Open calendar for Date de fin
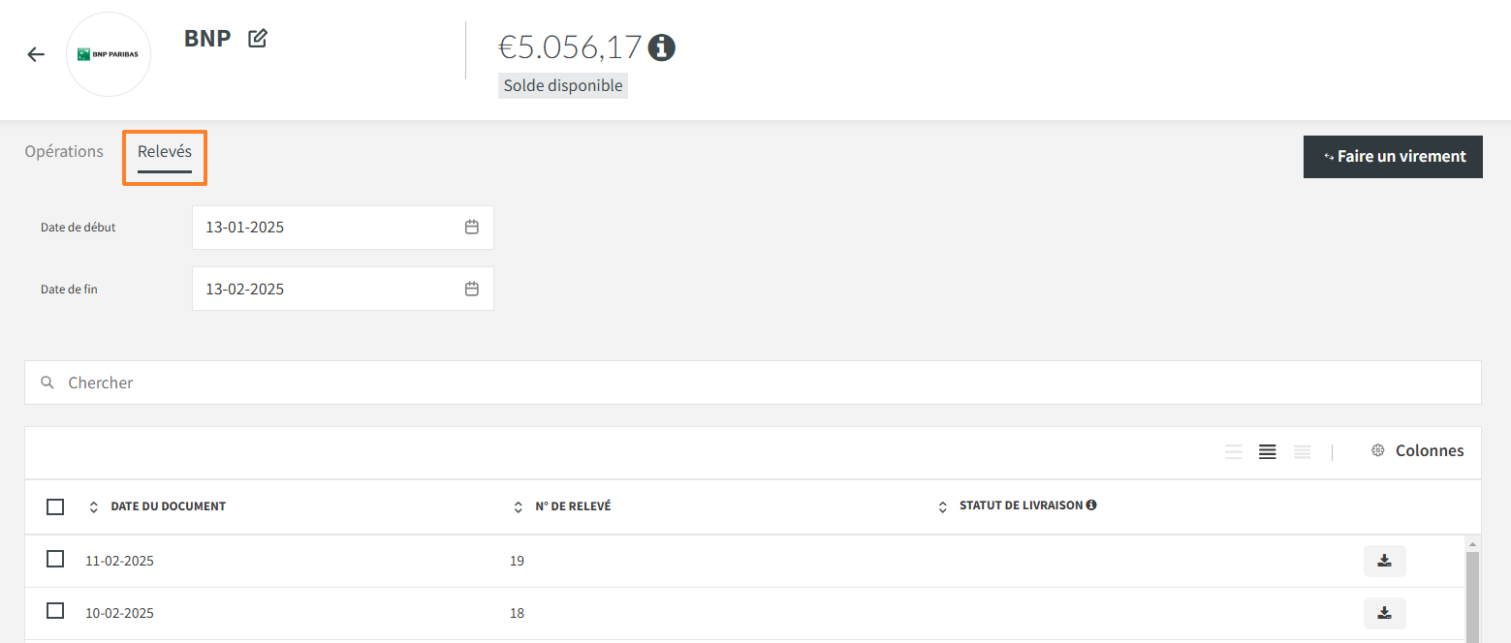Viewport: 1511px width, 643px height. [472, 289]
